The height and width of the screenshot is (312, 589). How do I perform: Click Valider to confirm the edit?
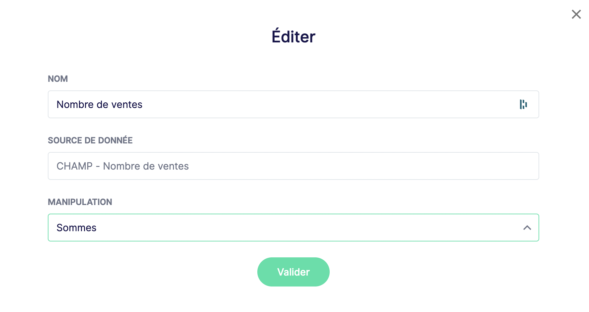(293, 272)
